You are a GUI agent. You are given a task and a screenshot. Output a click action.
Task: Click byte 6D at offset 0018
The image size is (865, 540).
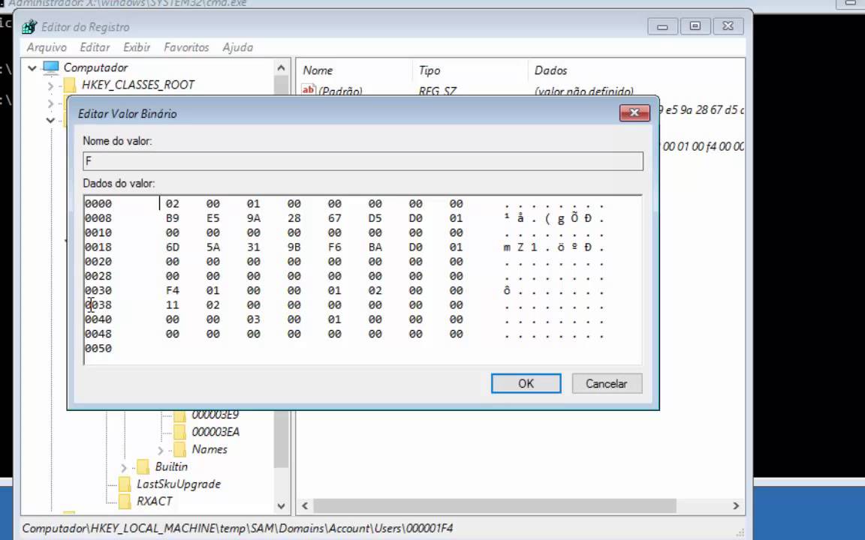coord(173,247)
